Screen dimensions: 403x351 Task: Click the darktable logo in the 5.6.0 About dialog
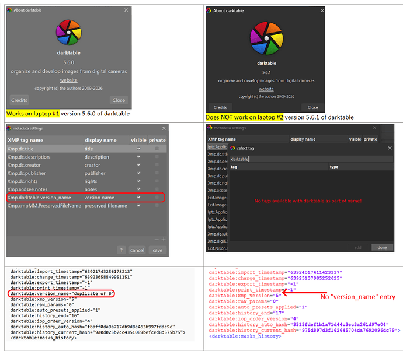tap(68, 33)
